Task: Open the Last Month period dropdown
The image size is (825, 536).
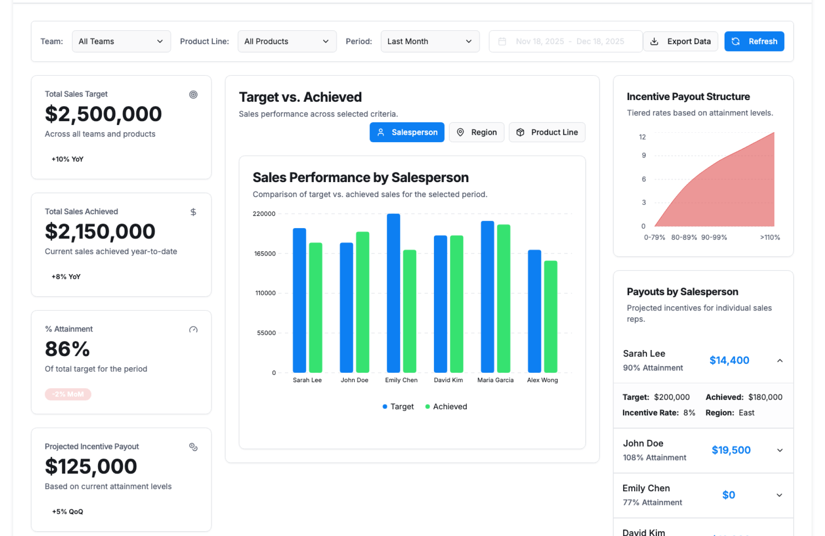Action: [x=430, y=42]
